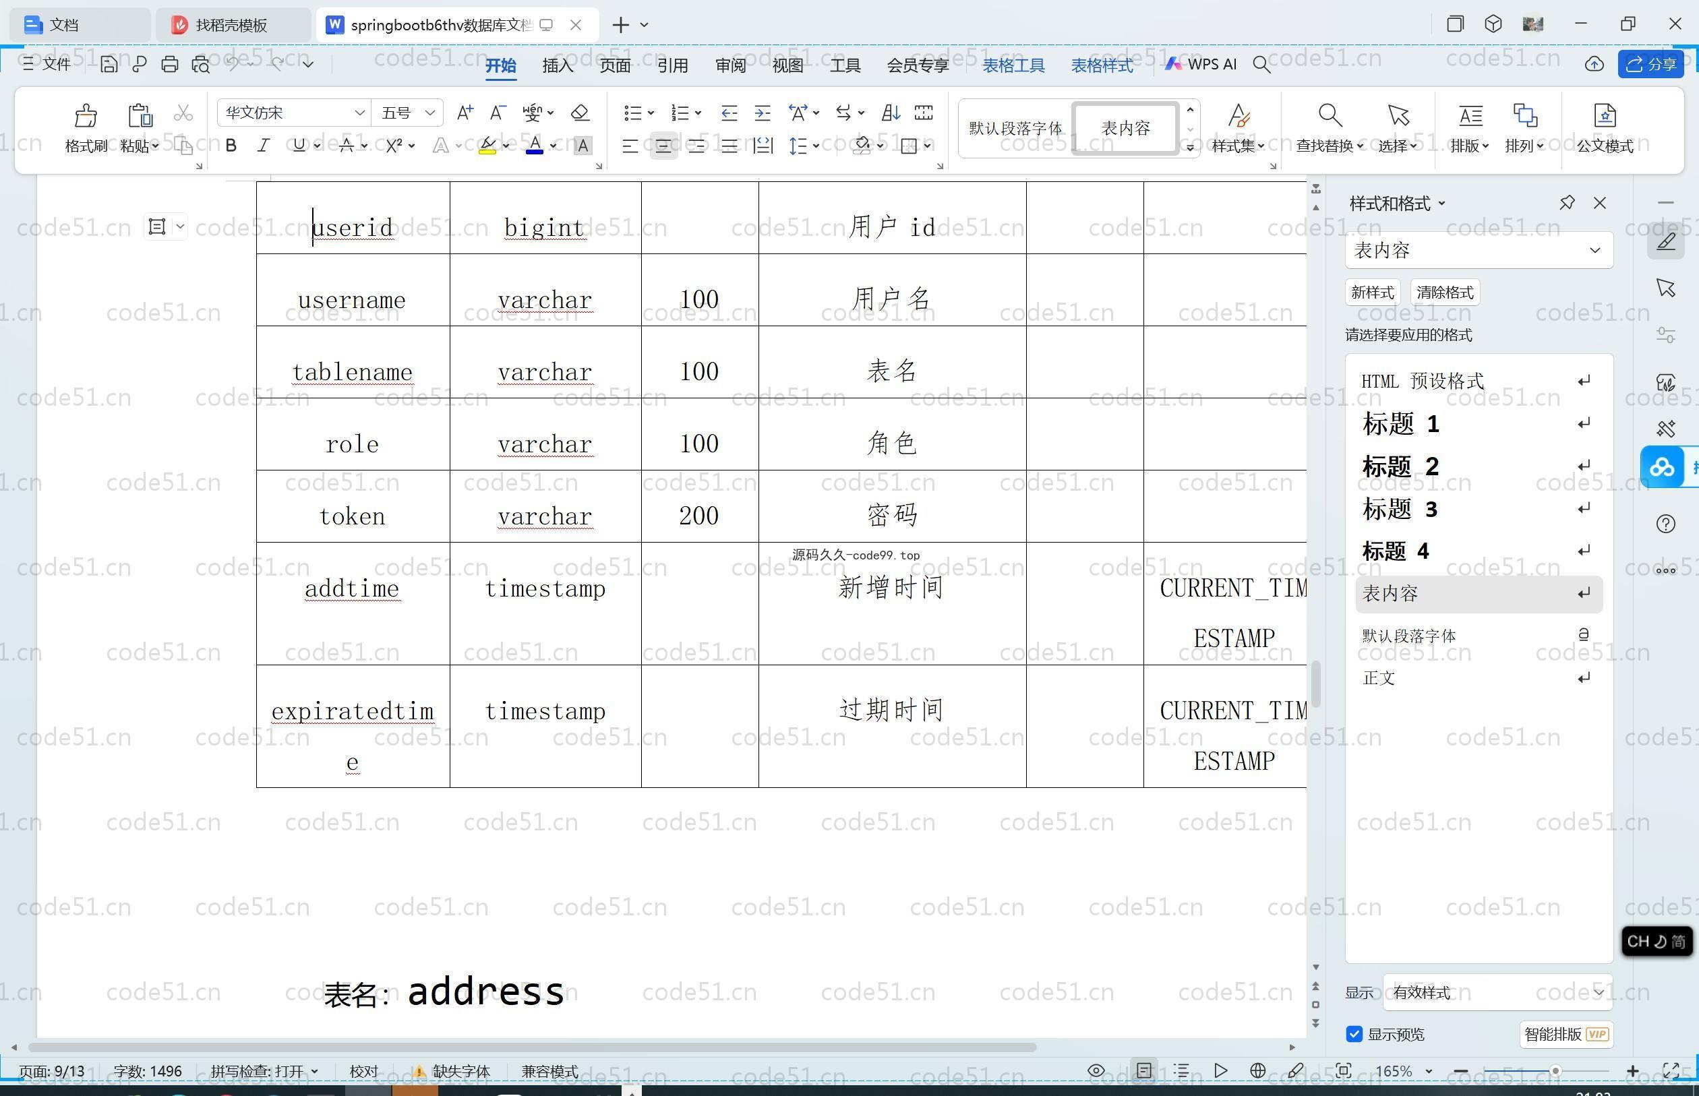
Task: Open the 表格工具 ribbon tab
Action: [x=1013, y=65]
